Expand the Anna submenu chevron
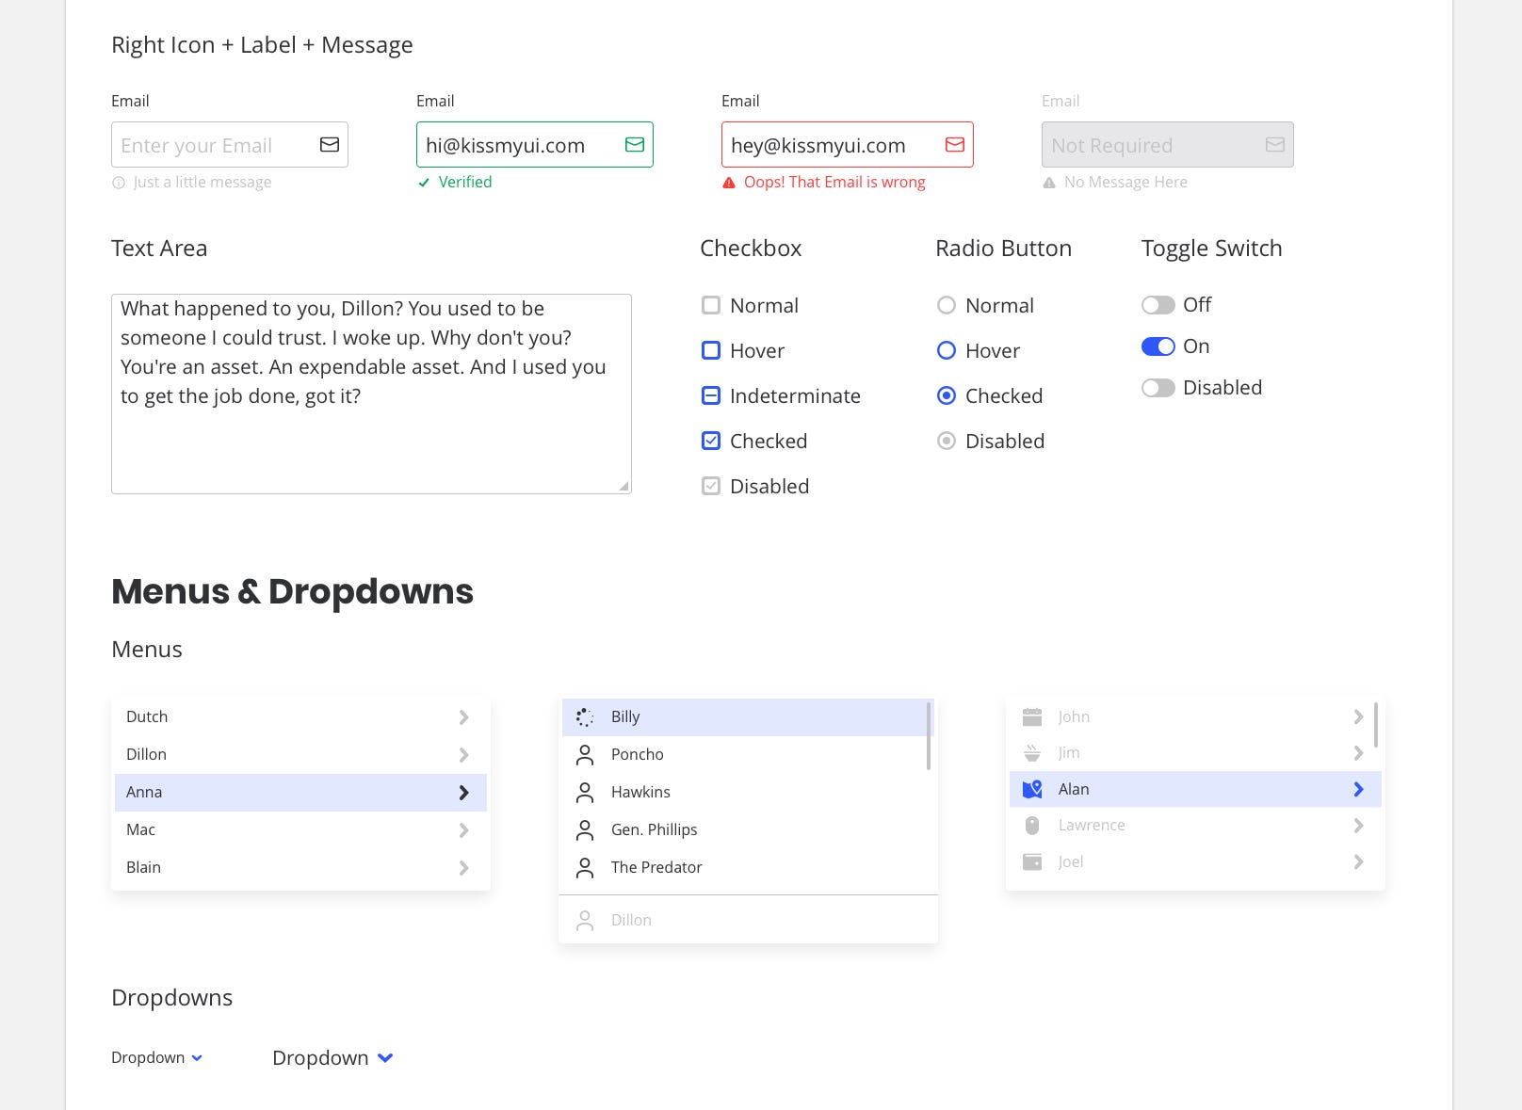This screenshot has height=1110, width=1522. (463, 793)
